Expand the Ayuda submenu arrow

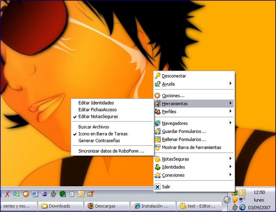pos(231,84)
